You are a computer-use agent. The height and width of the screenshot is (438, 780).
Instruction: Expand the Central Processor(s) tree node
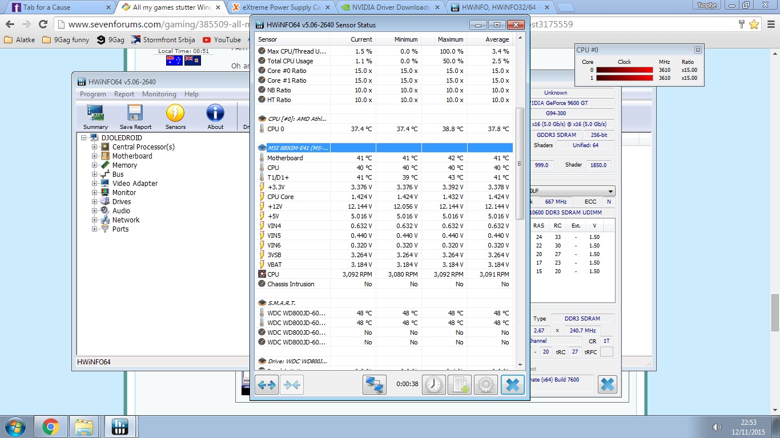coord(95,147)
